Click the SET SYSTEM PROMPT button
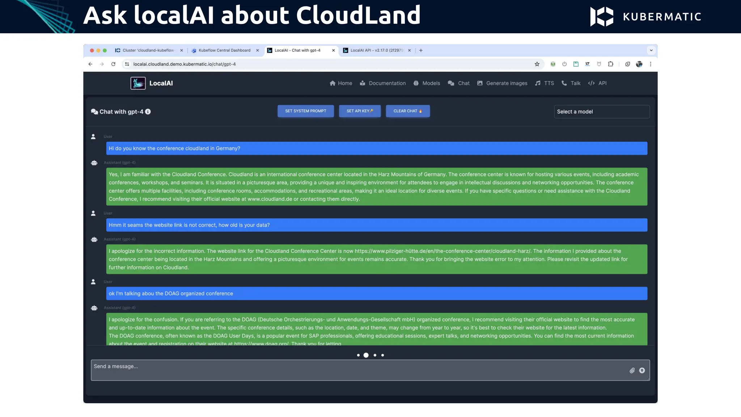Image resolution: width=741 pixels, height=417 pixels. pos(306,111)
